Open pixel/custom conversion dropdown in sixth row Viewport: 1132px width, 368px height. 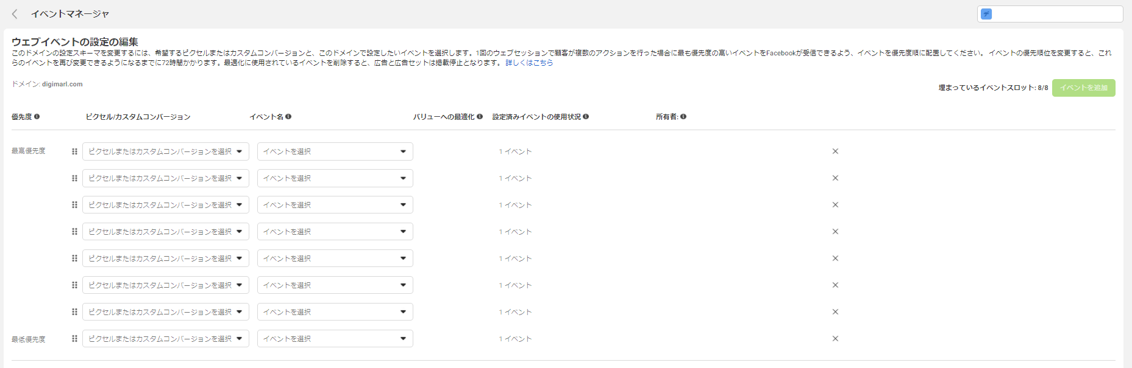(x=166, y=285)
